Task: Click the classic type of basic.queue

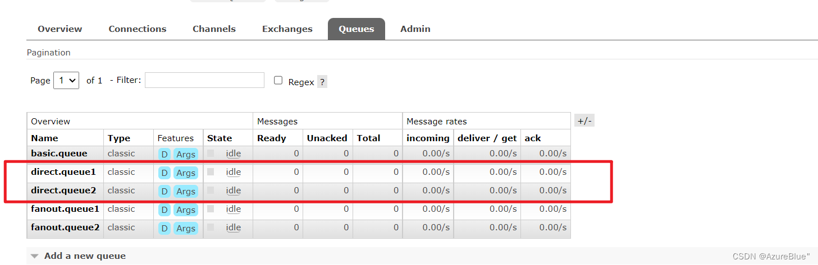Action: [121, 154]
